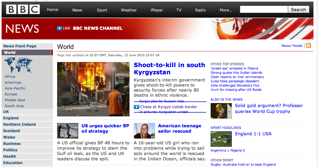
Task: Open Kyrgyz plea for Russian help link
Action: (x=162, y=101)
